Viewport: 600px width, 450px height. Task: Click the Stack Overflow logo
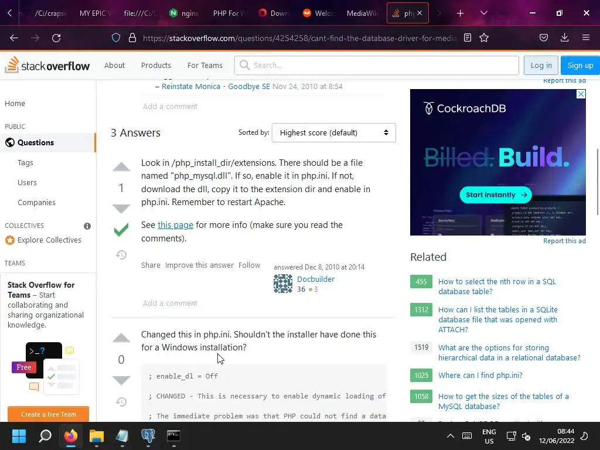(47, 65)
